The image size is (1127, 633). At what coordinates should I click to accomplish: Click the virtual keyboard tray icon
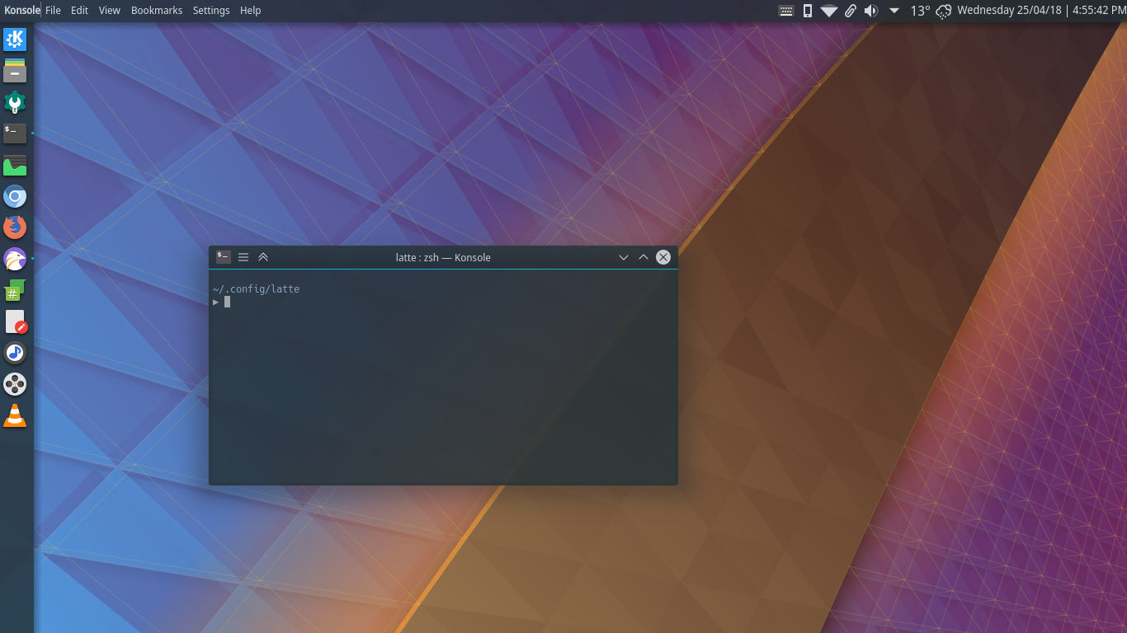coord(786,11)
